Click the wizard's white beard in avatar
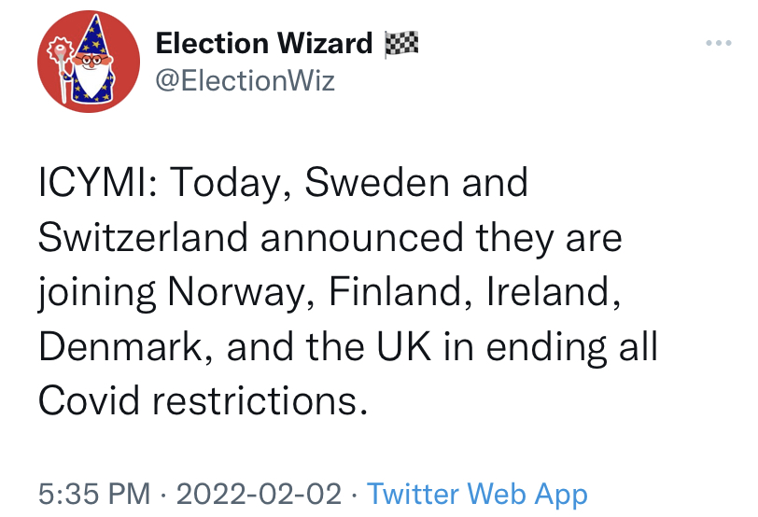This screenshot has height=517, width=758. coord(92,78)
